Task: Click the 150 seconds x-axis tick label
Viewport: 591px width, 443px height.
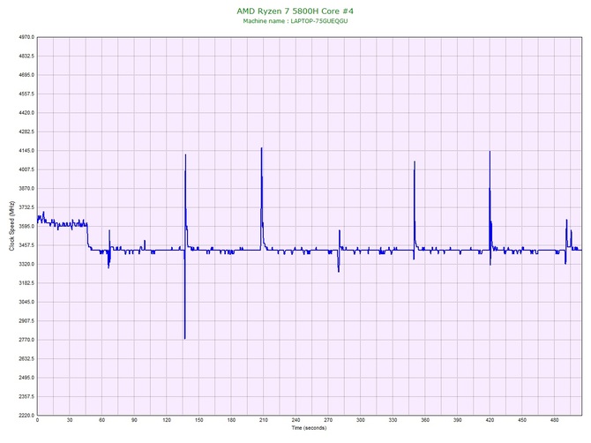Action: coord(199,420)
